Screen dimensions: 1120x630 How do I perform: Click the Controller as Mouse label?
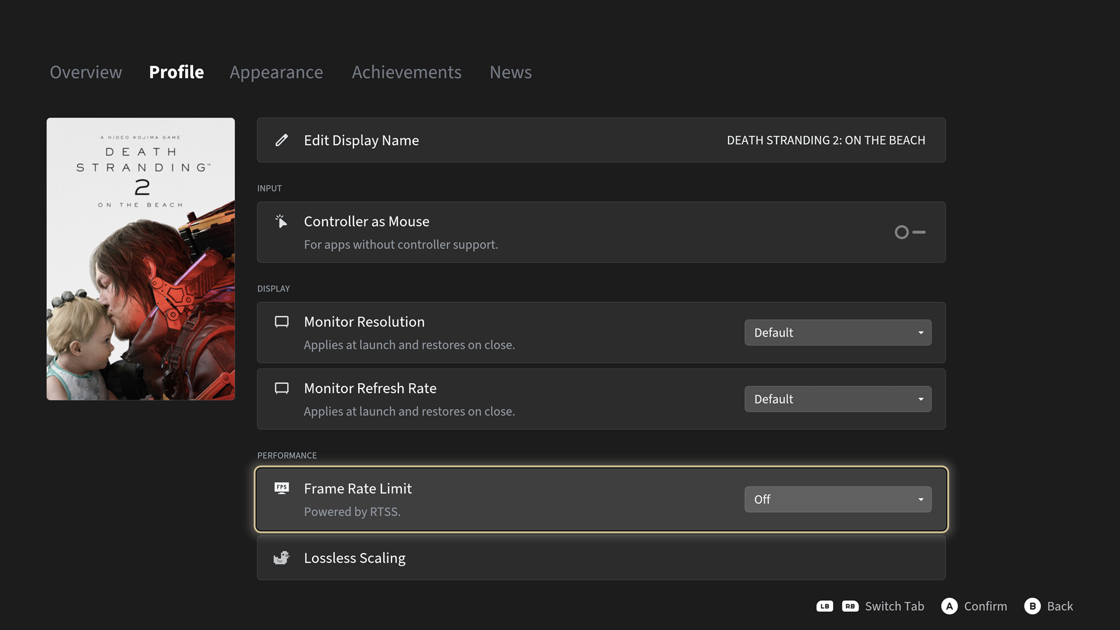[366, 221]
